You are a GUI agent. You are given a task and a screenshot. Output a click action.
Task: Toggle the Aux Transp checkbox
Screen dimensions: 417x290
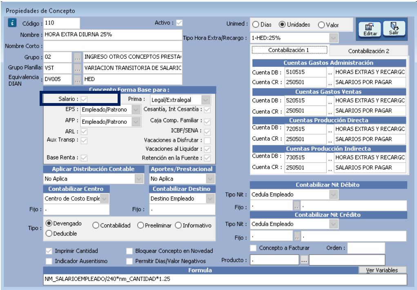pyautogui.click(x=84, y=141)
